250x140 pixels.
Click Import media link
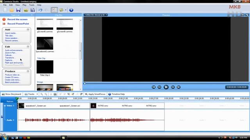point(11,33)
